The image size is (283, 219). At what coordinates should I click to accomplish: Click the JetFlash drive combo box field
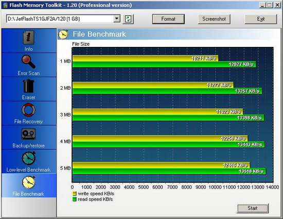pos(63,19)
